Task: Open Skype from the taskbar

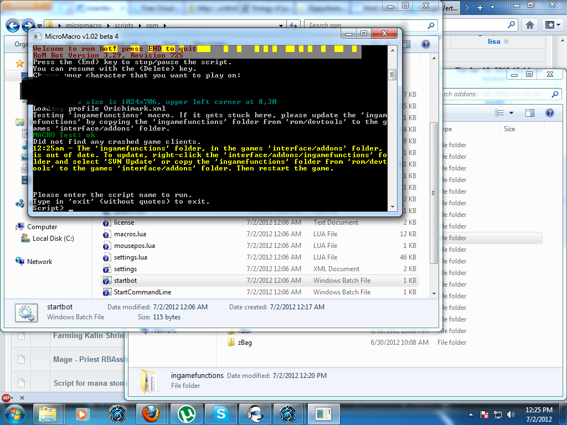Action: click(x=218, y=413)
